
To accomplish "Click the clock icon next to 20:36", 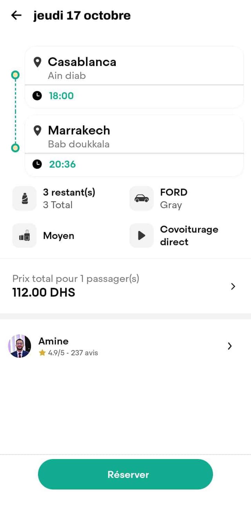I will click(36, 164).
